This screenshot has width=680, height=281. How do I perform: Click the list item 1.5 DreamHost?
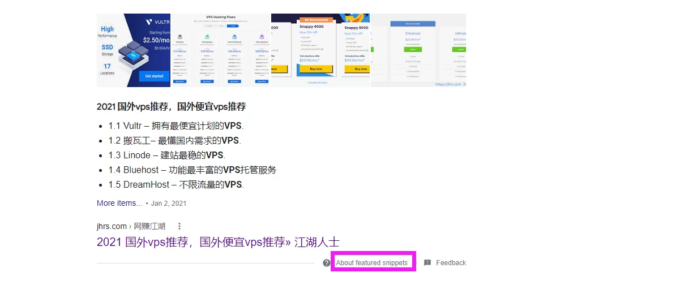coord(176,184)
